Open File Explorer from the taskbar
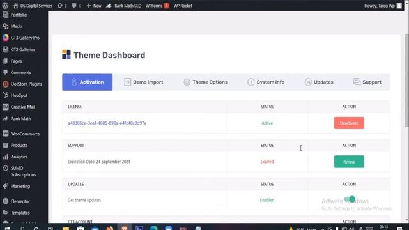Screen dimensions: 409x230 point(66,228)
